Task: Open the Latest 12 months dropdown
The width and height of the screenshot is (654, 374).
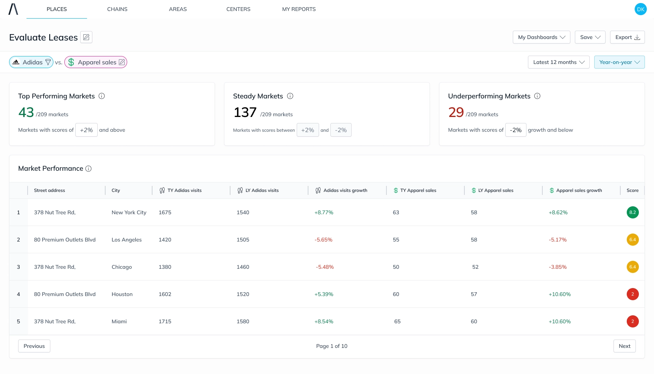Action: coord(559,62)
